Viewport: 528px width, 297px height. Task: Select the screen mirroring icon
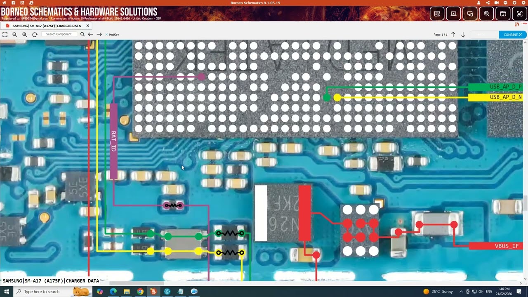click(470, 14)
